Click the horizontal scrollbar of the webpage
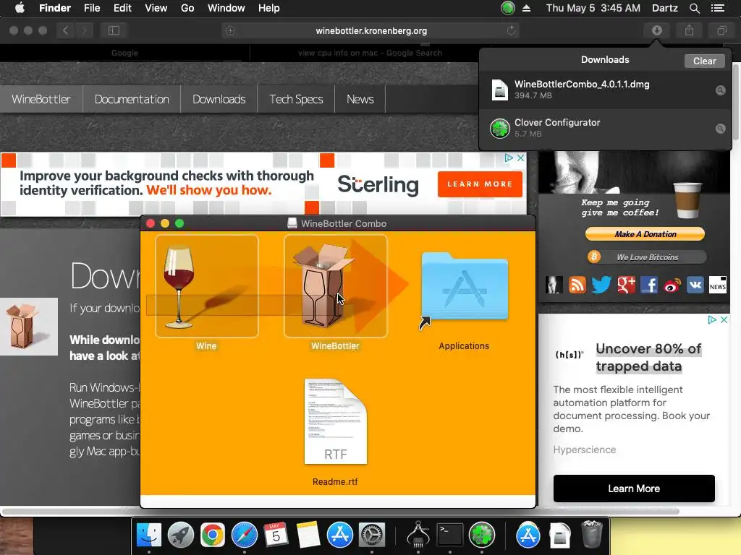This screenshot has width=741, height=555. 342,512
